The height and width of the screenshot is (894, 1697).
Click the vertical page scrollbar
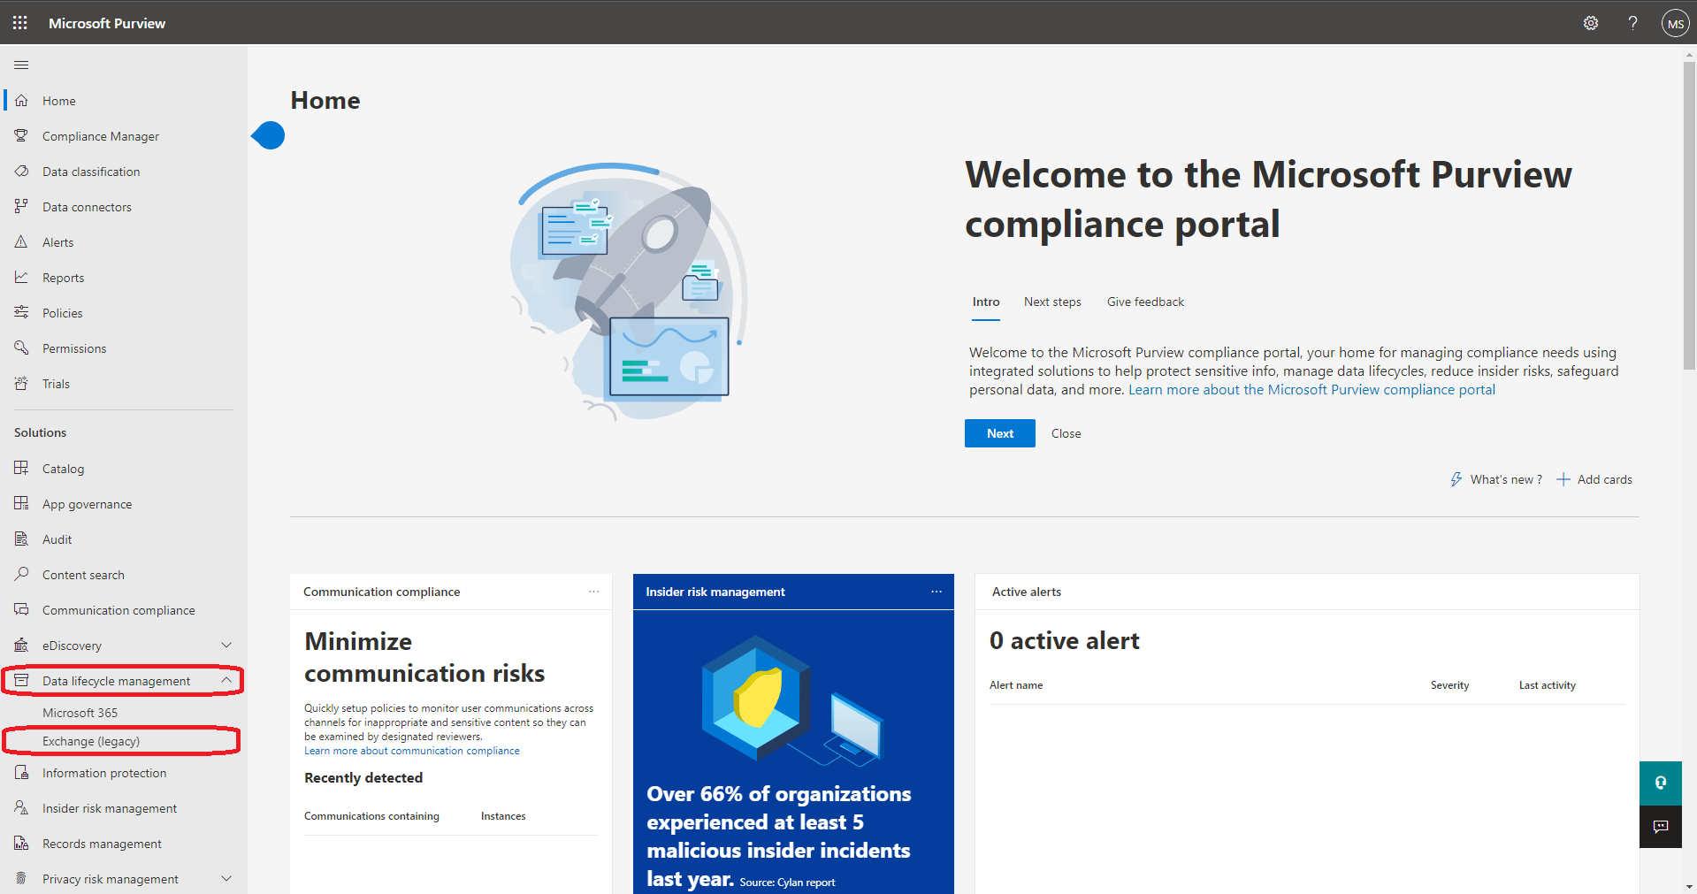click(x=1689, y=212)
